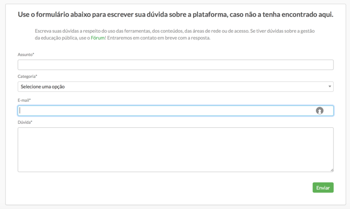Viewport: 350px width, 209px height.
Task: Click 'Entraremos em contato em breve' text
Action: click(157, 38)
